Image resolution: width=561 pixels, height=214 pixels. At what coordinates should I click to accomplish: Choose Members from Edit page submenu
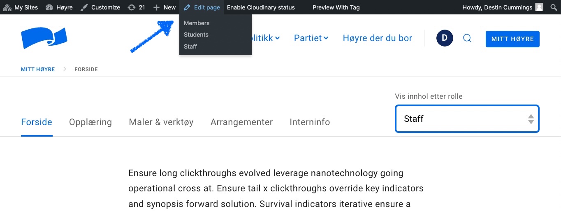(x=197, y=23)
